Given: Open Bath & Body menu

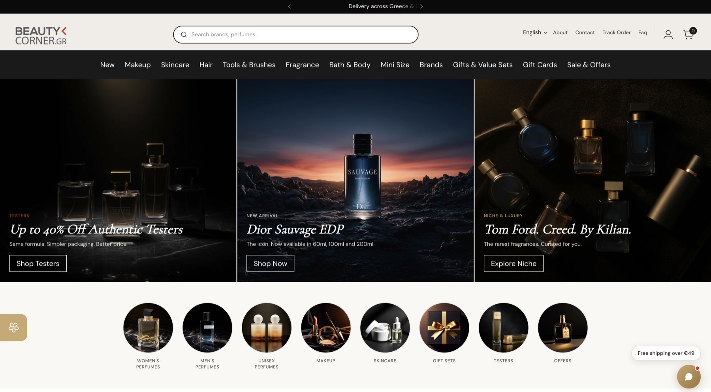Looking at the screenshot, I should coord(350,65).
